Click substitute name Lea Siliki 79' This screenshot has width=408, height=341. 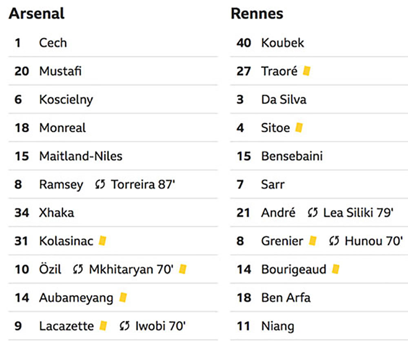coord(358,213)
